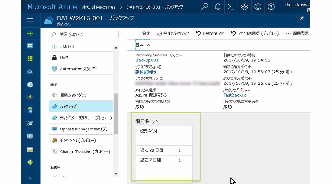332x184 pixels.
Task: Open Backup001 vault link
Action: click(x=147, y=60)
